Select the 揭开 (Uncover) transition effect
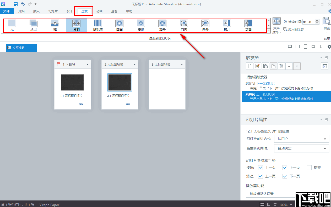This screenshot has width=331, height=207. tap(227, 25)
